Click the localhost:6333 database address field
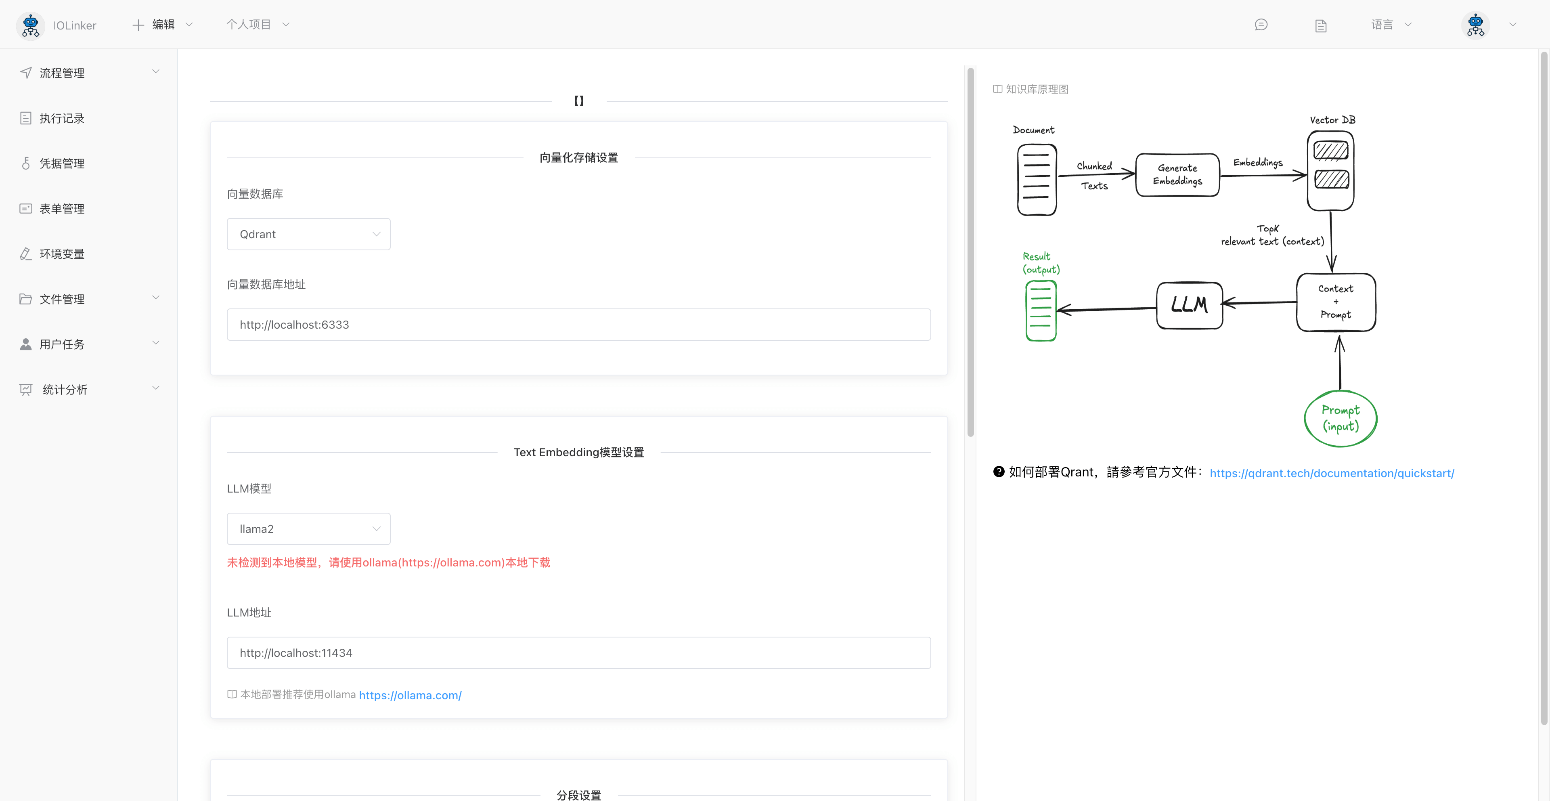 point(578,325)
